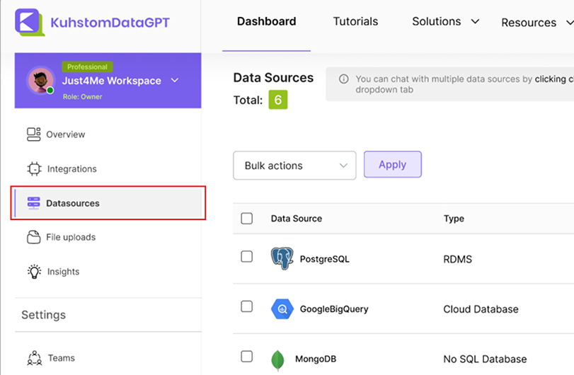Click the PostgreSQL elephant icon
This screenshot has width=574, height=375.
282,259
